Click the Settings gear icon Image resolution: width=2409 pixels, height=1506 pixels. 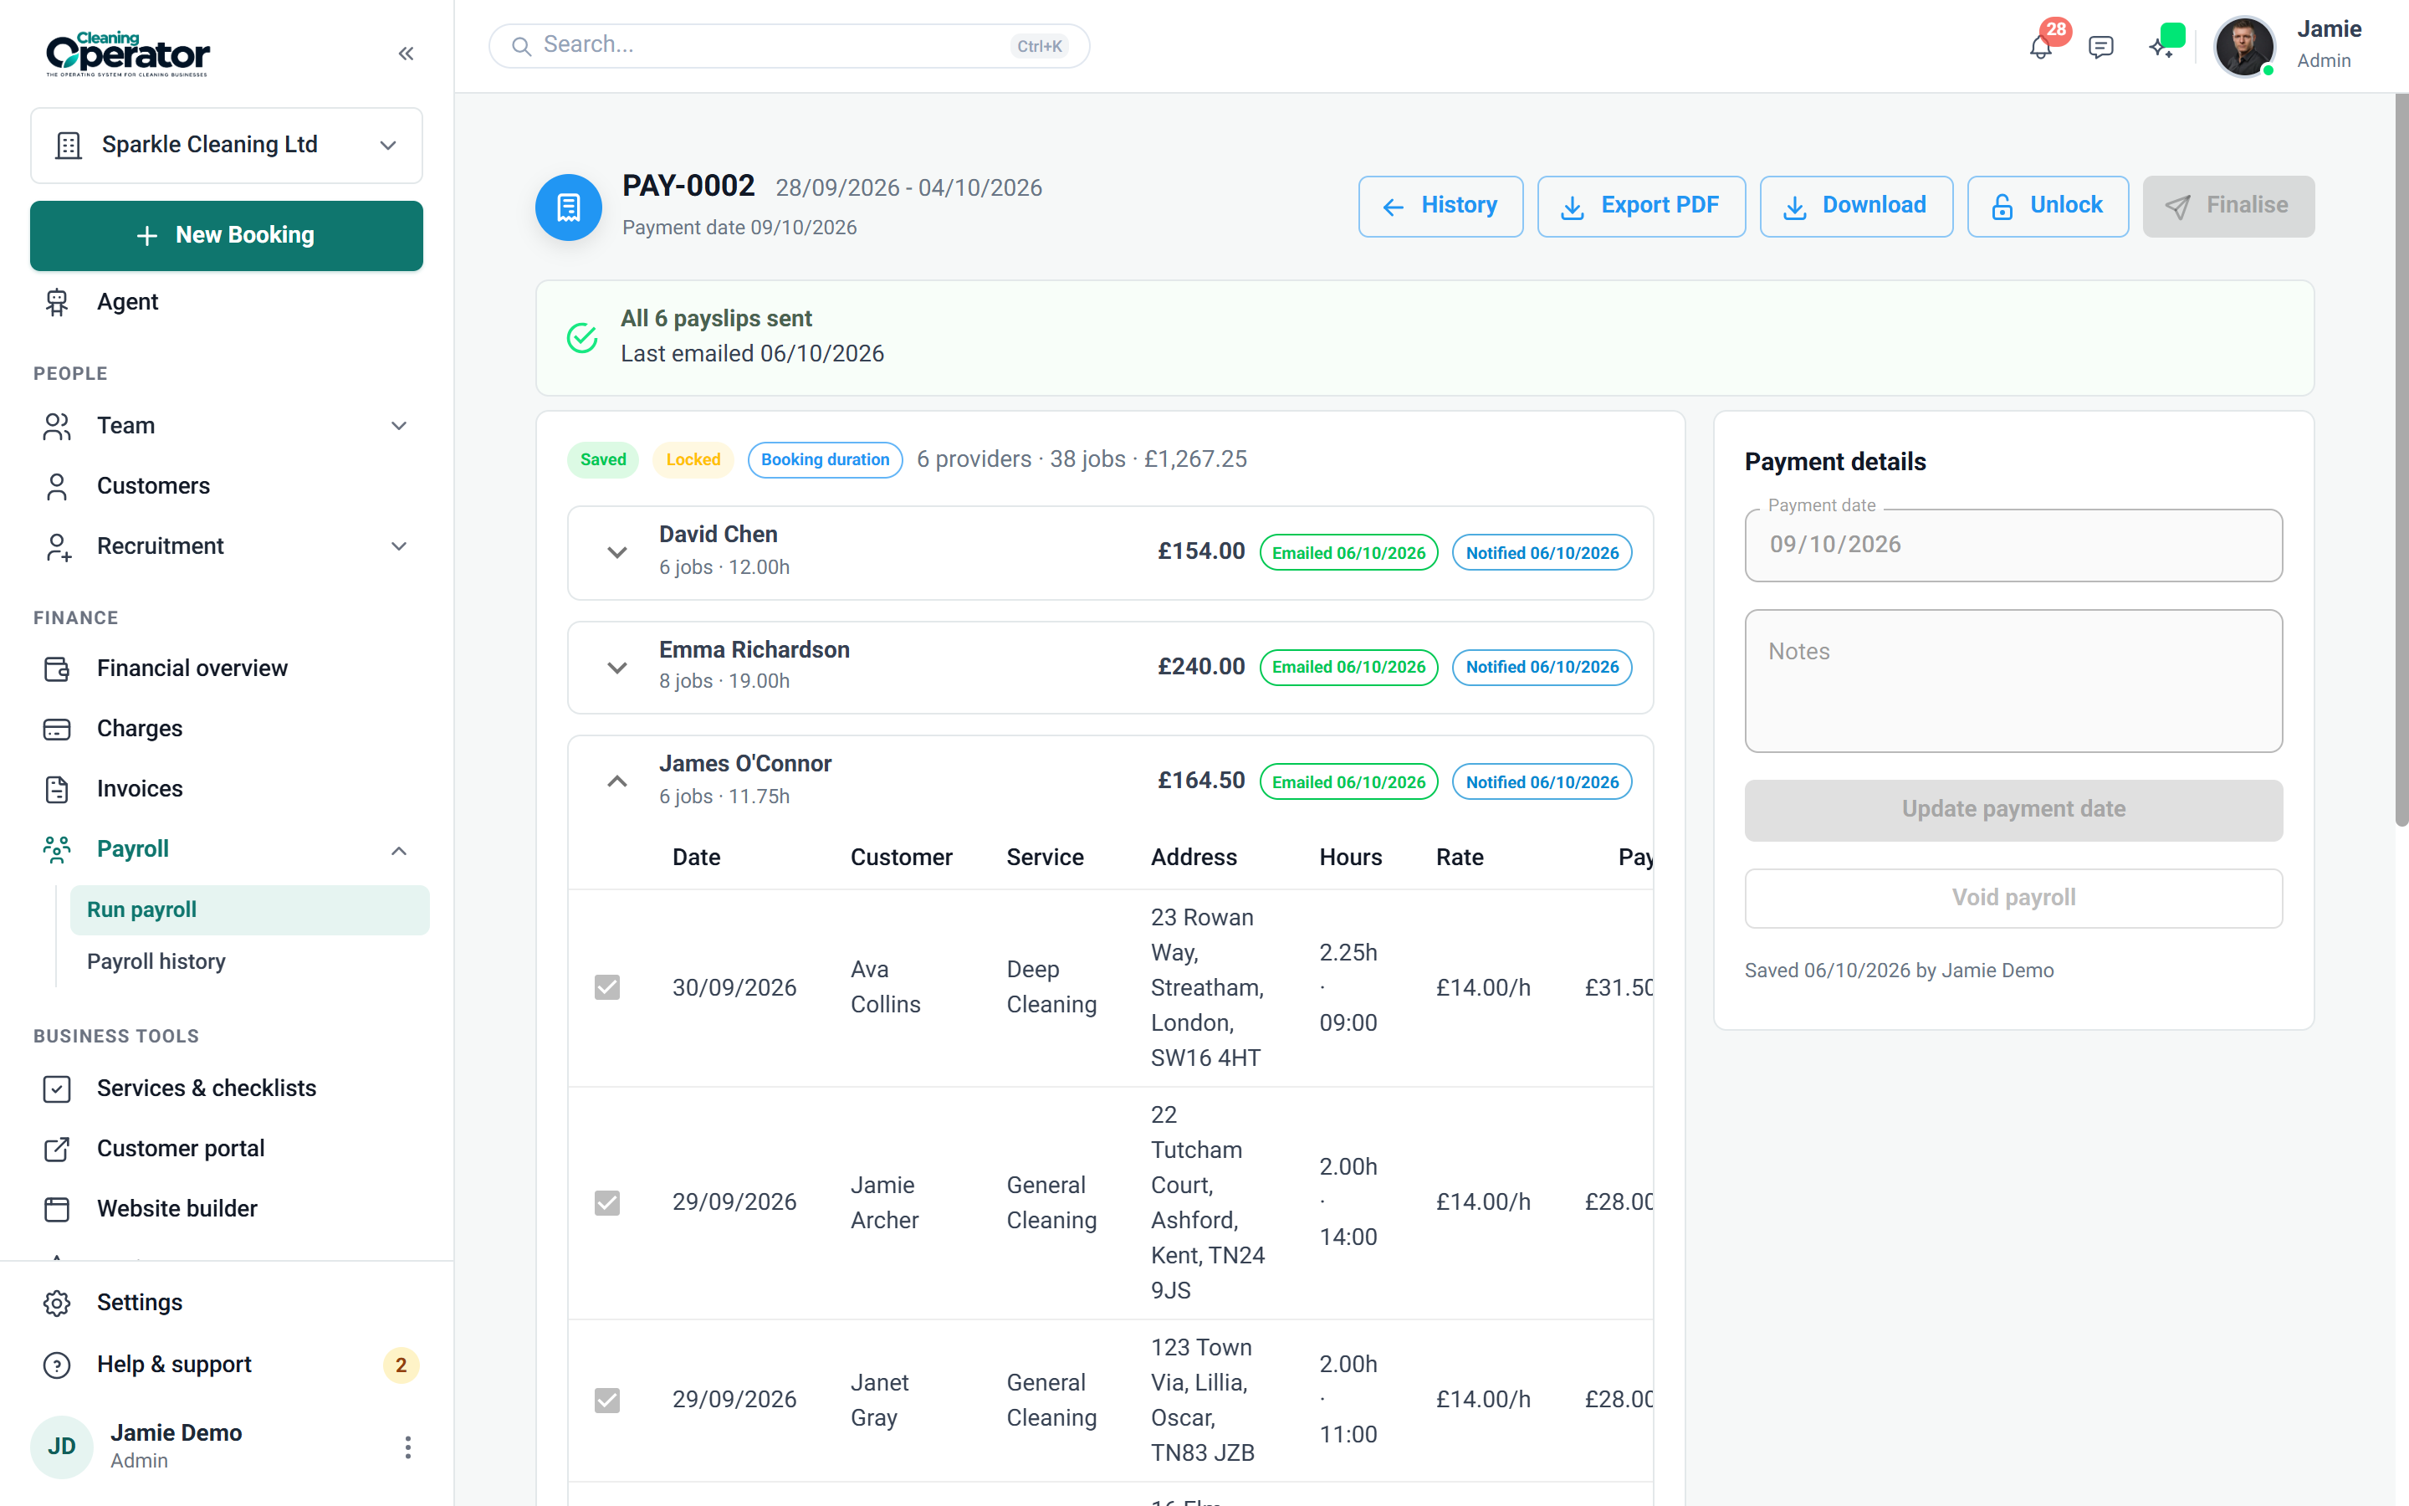pyautogui.click(x=57, y=1303)
